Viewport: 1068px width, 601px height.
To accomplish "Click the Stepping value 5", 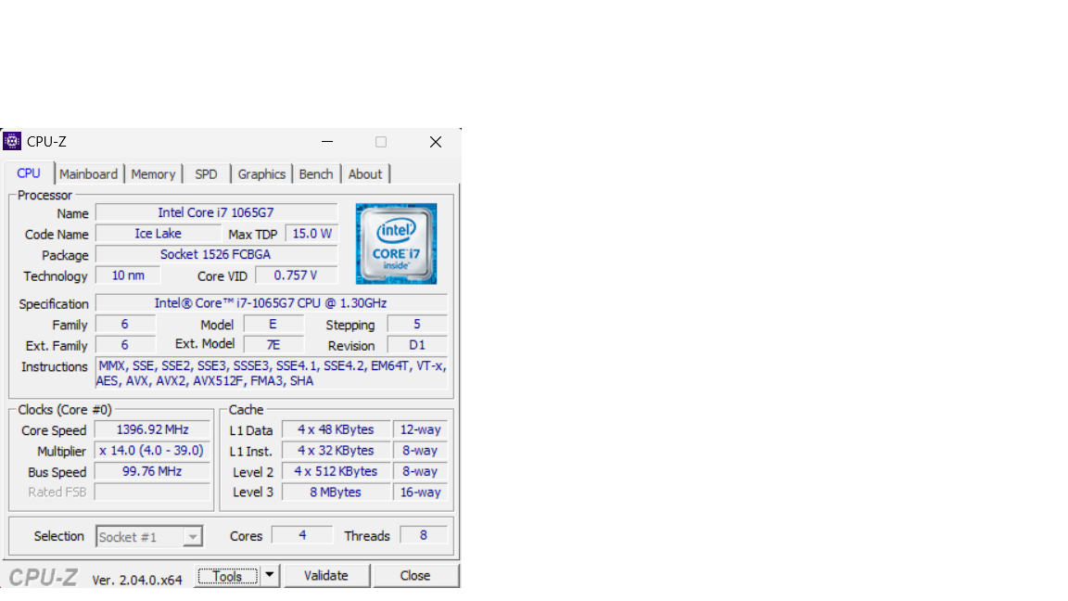I will point(417,325).
